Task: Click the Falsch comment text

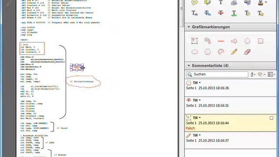Action: click(191, 128)
